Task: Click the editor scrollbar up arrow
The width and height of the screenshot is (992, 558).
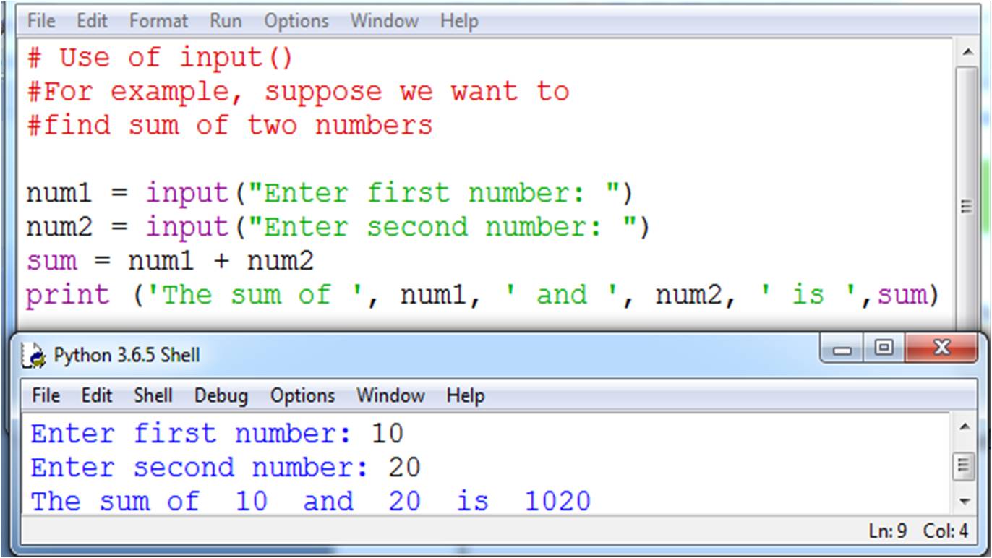Action: point(967,52)
